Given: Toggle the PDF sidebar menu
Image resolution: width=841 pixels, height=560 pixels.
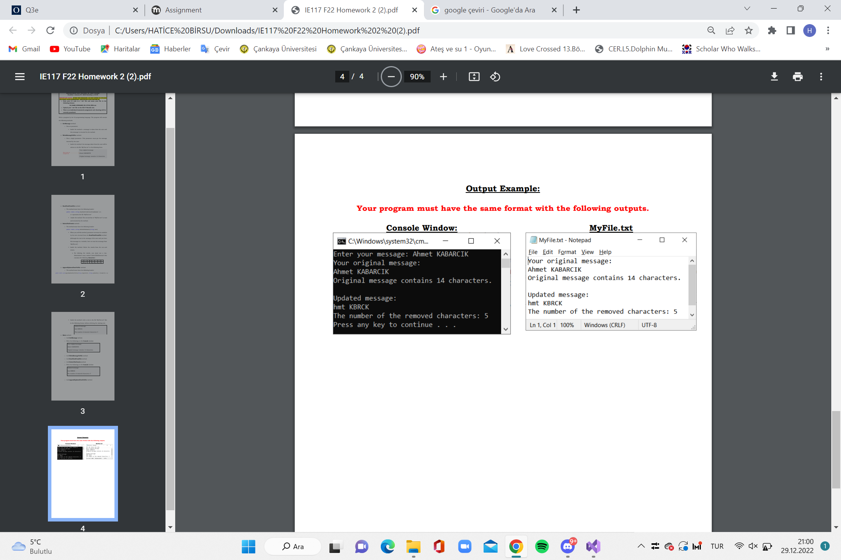Looking at the screenshot, I should pos(19,77).
